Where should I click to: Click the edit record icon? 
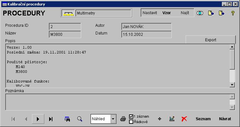pyautogui.click(x=172, y=119)
